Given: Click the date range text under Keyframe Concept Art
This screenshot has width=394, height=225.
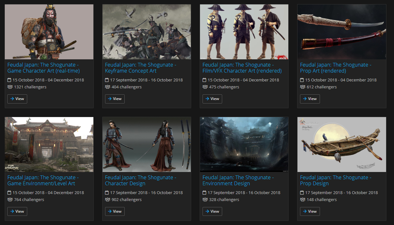Looking at the screenshot, I should point(147,80).
